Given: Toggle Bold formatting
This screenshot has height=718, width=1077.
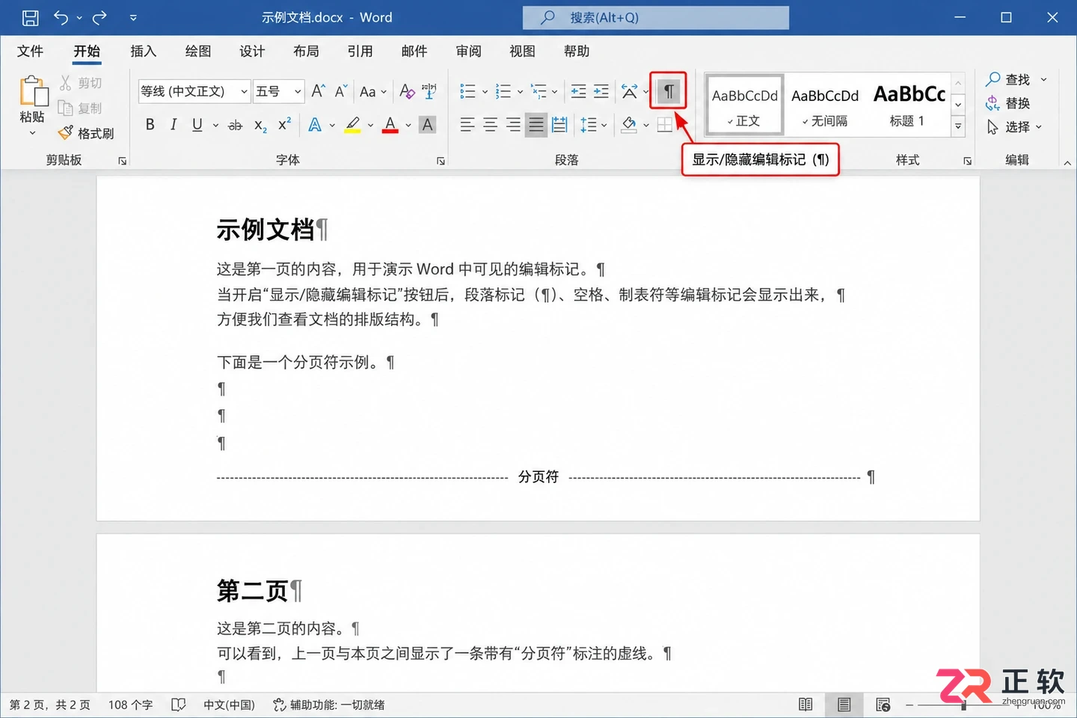Looking at the screenshot, I should [150, 125].
